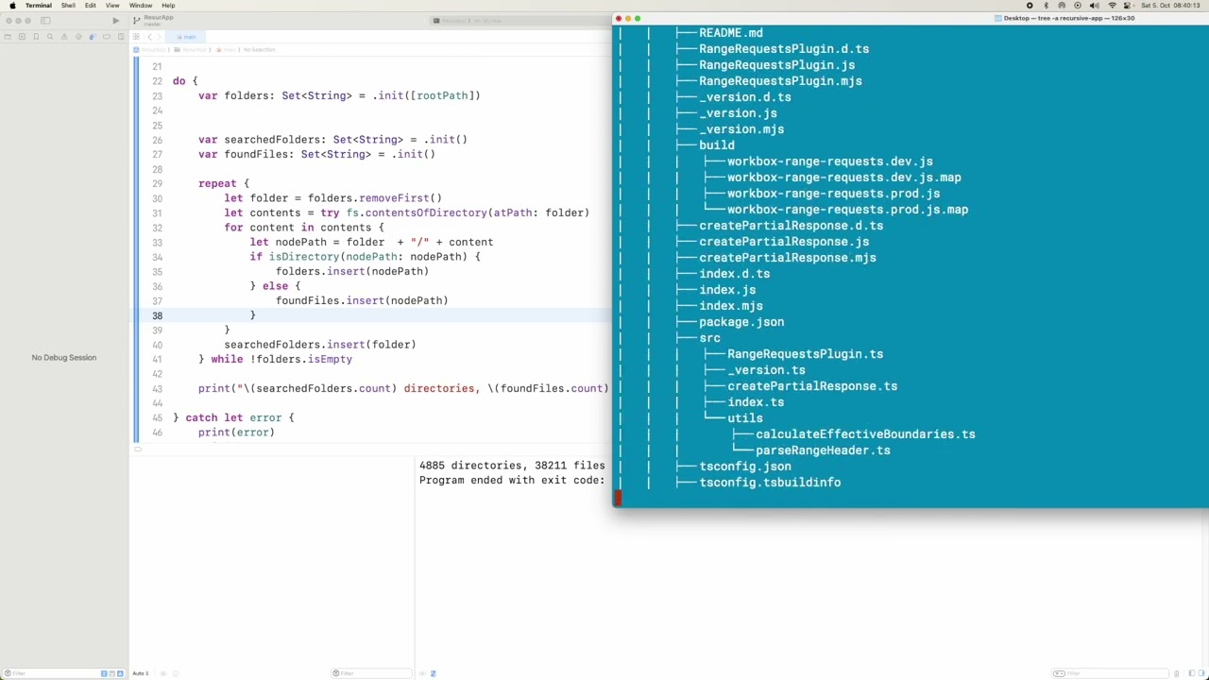Screen dimensions: 1209x680
Task: Click the variables view filter field
Action: (371, 673)
